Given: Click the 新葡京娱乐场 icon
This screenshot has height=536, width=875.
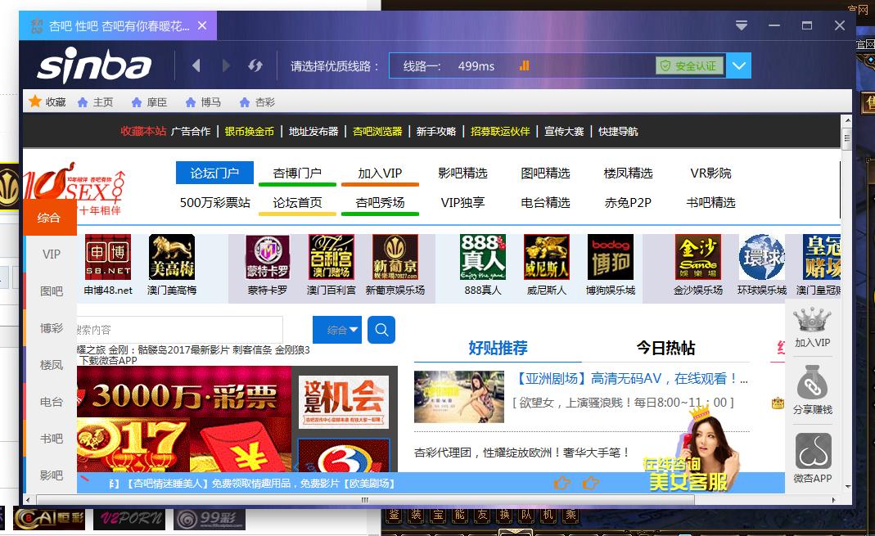Looking at the screenshot, I should pyautogui.click(x=395, y=257).
